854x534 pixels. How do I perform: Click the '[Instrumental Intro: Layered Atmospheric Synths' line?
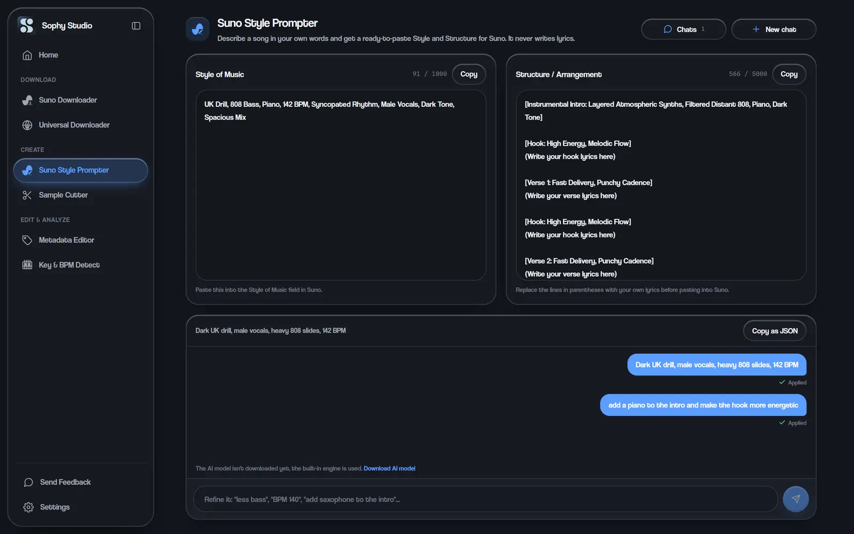[x=655, y=111]
